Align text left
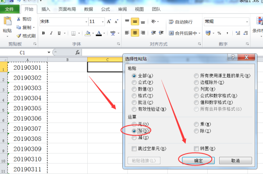The height and width of the screenshot is (174, 263). tap(127, 33)
